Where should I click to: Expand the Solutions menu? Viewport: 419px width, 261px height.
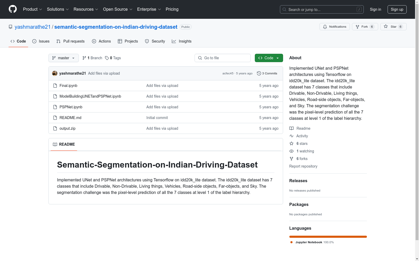(x=58, y=9)
